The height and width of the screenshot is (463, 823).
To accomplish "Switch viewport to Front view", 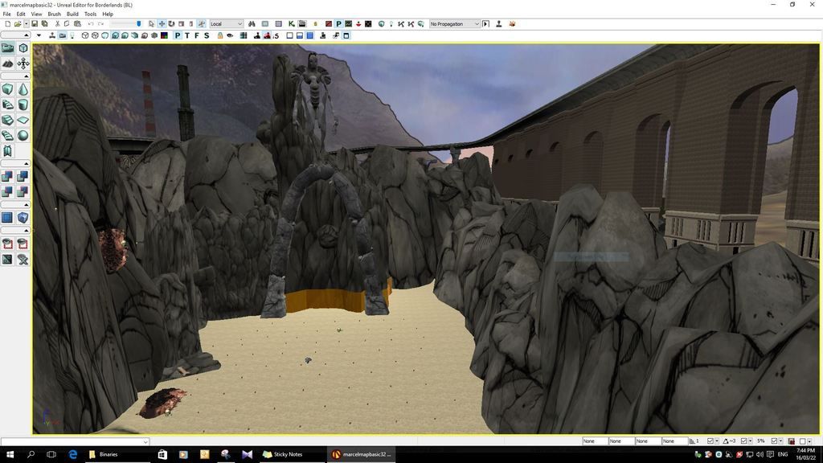I will [x=197, y=35].
